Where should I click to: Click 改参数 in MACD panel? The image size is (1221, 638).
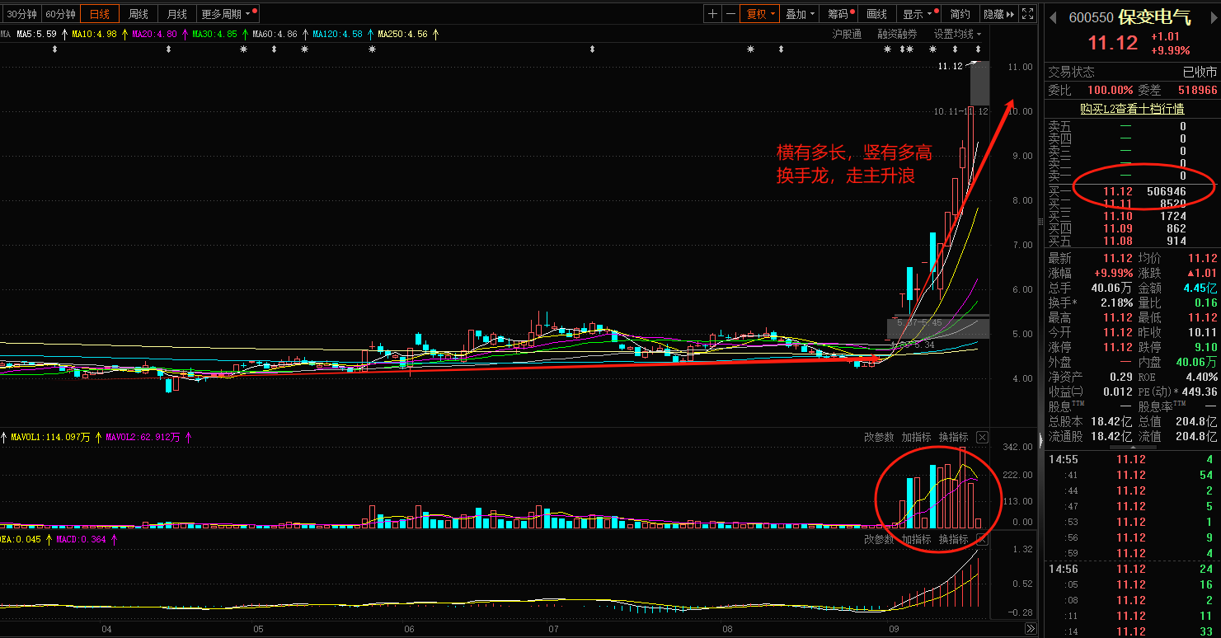click(879, 539)
